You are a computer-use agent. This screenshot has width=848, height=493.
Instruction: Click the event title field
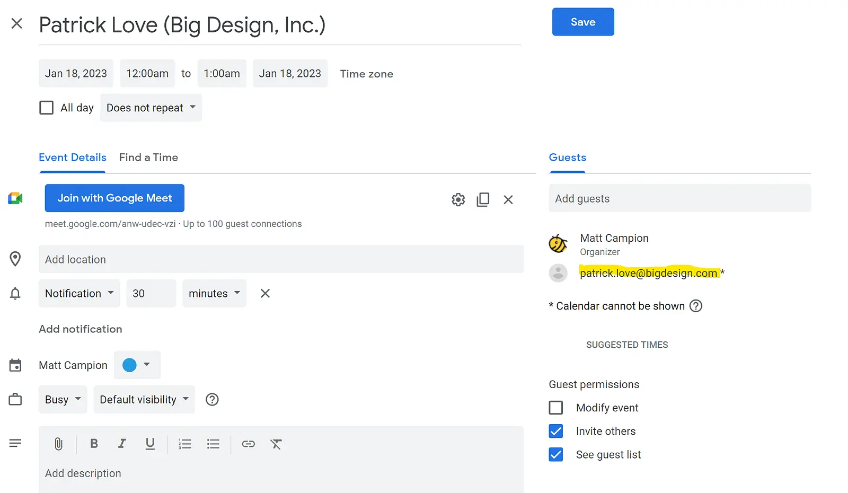pyautogui.click(x=280, y=25)
